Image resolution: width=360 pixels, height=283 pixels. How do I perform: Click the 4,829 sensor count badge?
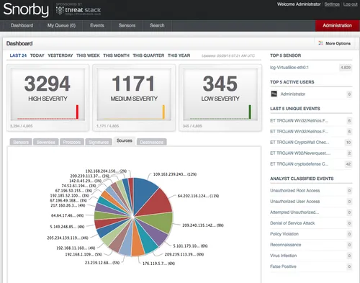pos(346,68)
